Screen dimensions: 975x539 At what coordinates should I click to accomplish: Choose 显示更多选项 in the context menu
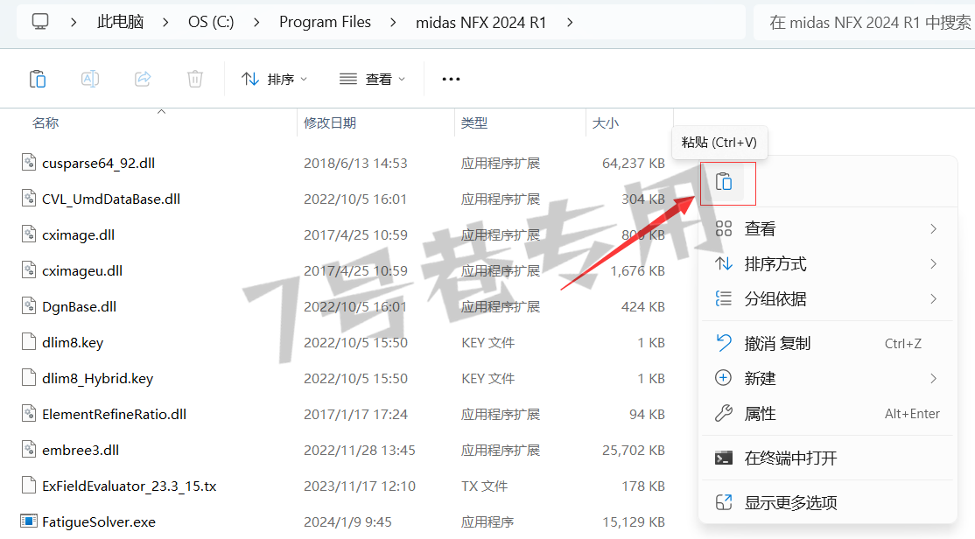click(x=828, y=502)
